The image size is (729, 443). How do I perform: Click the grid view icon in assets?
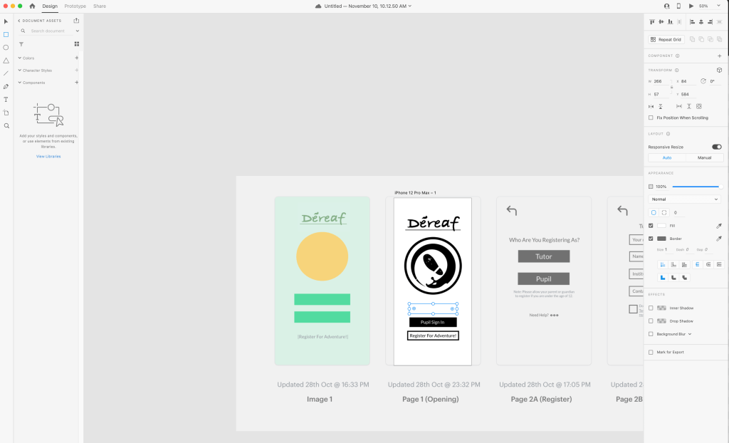pos(77,44)
